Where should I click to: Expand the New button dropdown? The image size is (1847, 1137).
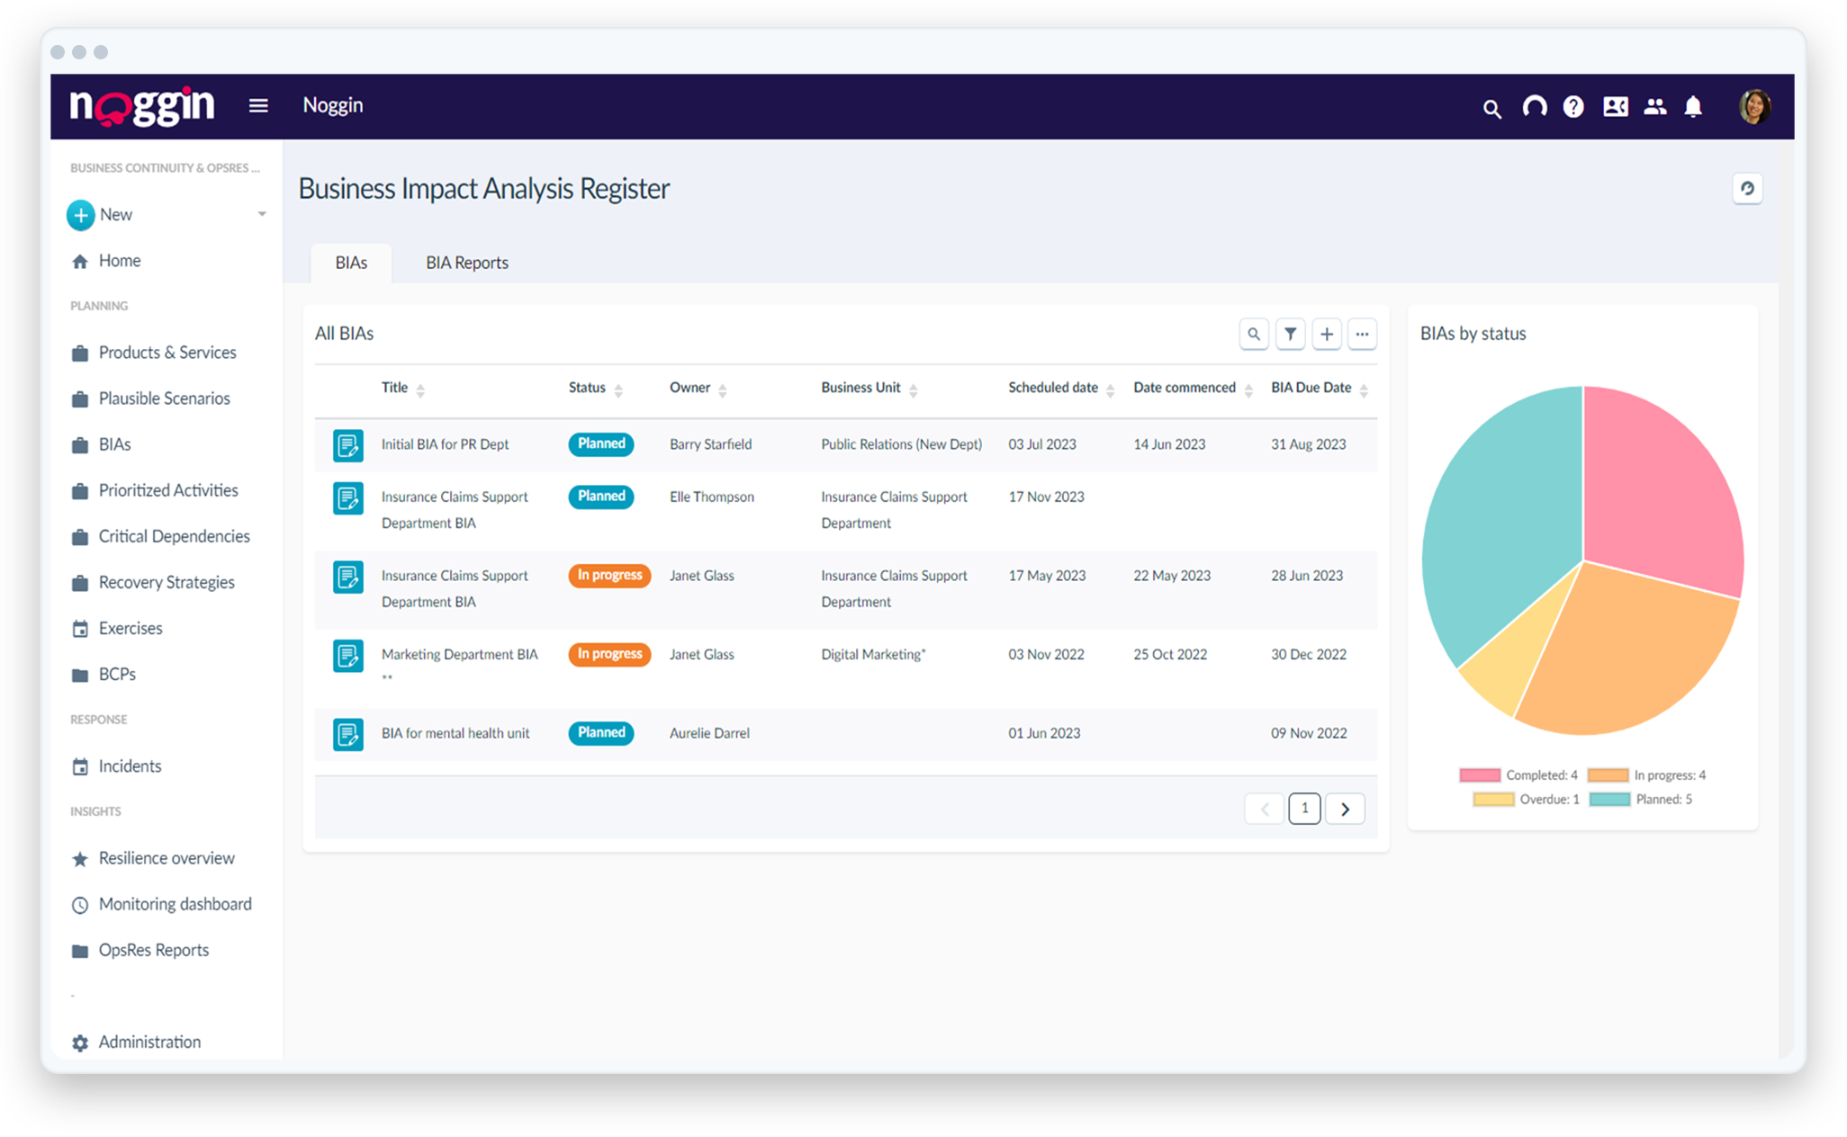click(x=262, y=214)
